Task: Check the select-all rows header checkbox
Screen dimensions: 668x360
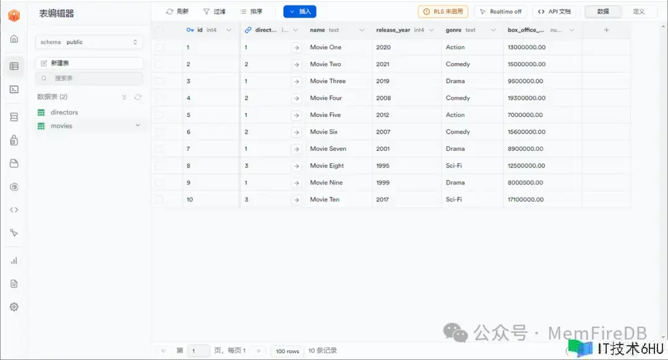Action: [160, 30]
